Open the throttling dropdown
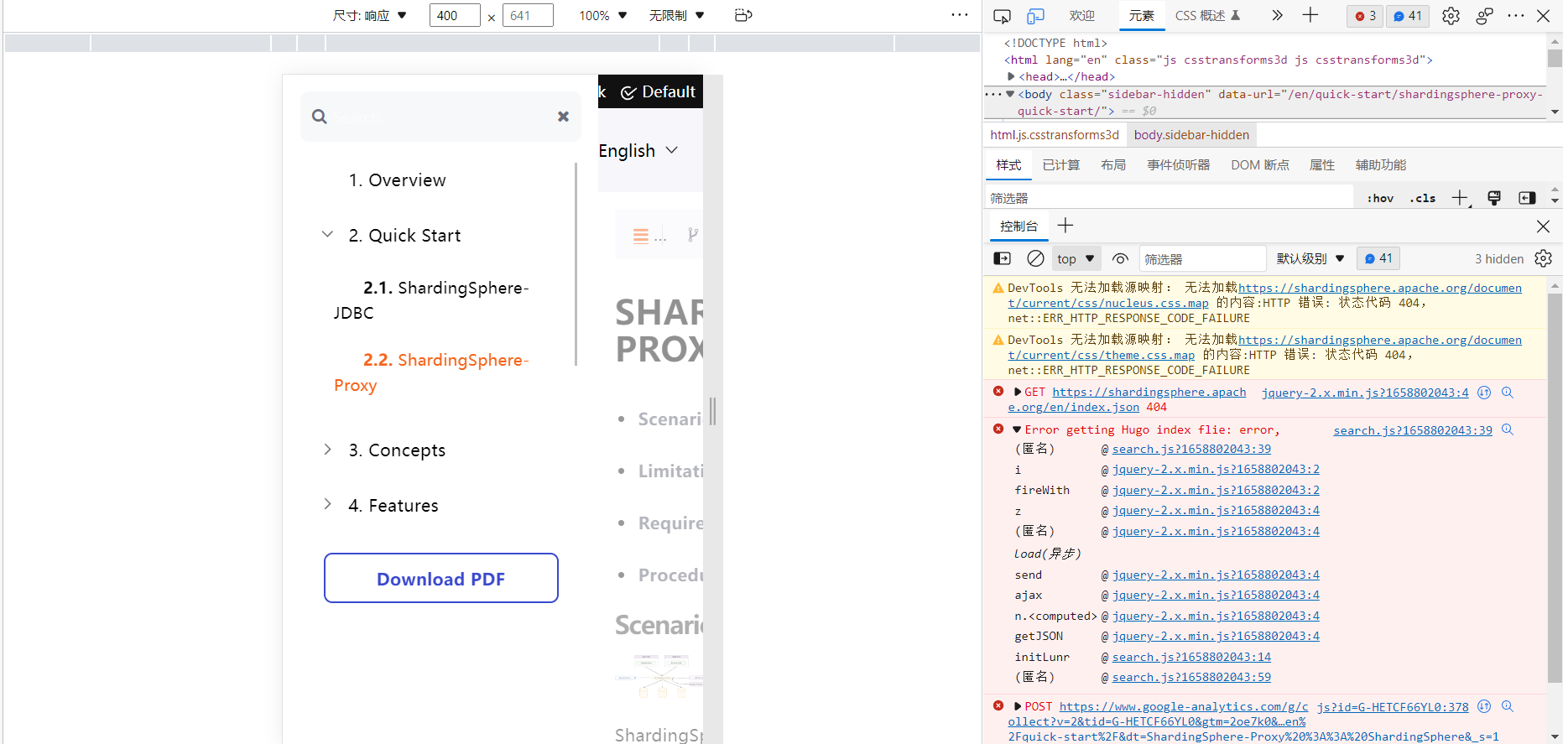The width and height of the screenshot is (1563, 744). tap(677, 15)
